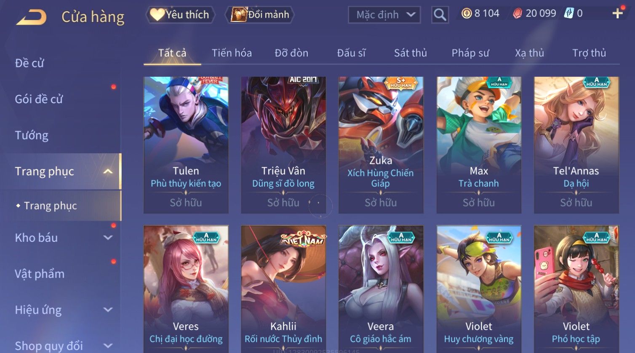This screenshot has width=635, height=353.
Task: Tap the golden back arrow icon
Action: (32, 17)
